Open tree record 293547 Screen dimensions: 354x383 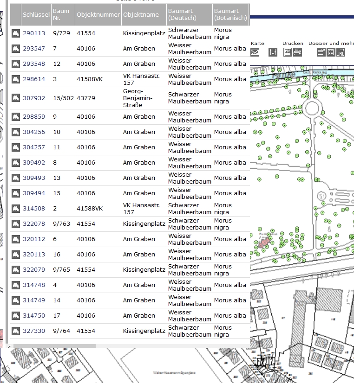point(34,49)
